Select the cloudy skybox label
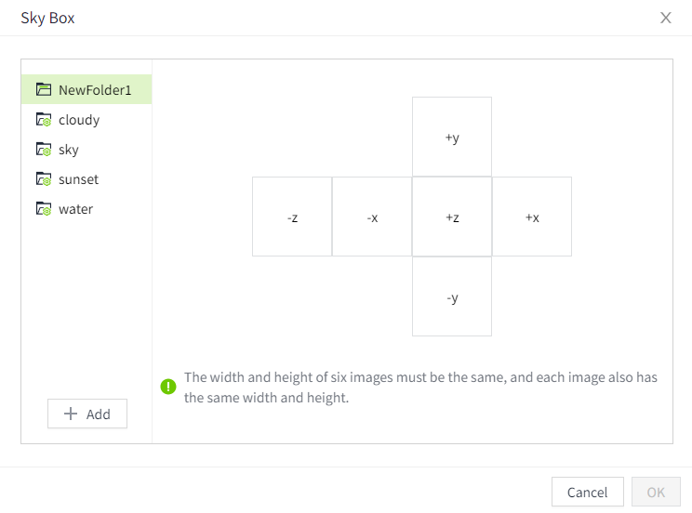Screen dimensions: 692x513 79,120
